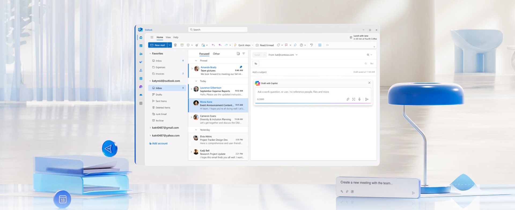Click the attach paperclip icon in Copilot box

point(348,99)
